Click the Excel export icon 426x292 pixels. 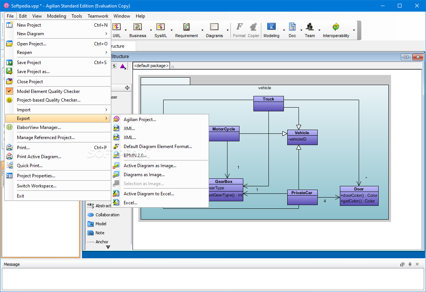pyautogui.click(x=116, y=202)
